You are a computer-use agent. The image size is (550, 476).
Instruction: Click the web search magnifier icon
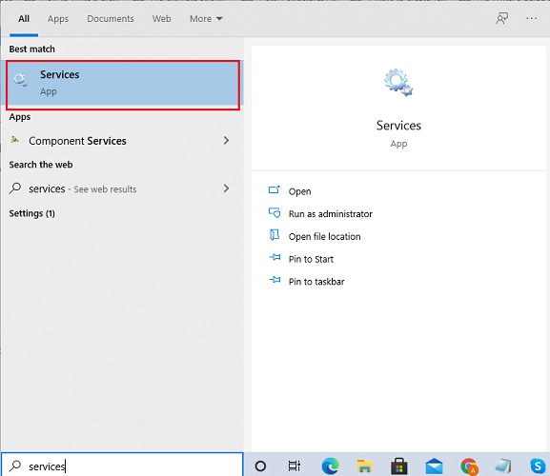15,188
